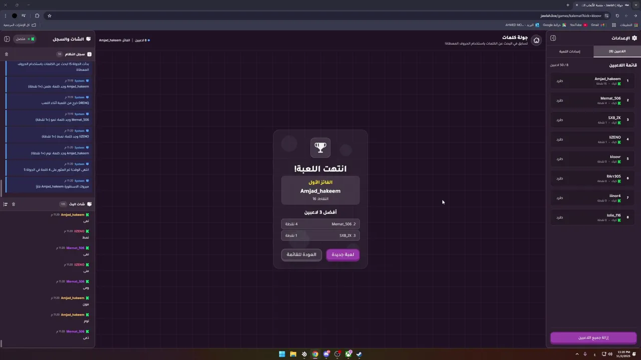Click the settings gear icon beside الإعدادات
Image resolution: width=641 pixels, height=360 pixels.
[634, 38]
